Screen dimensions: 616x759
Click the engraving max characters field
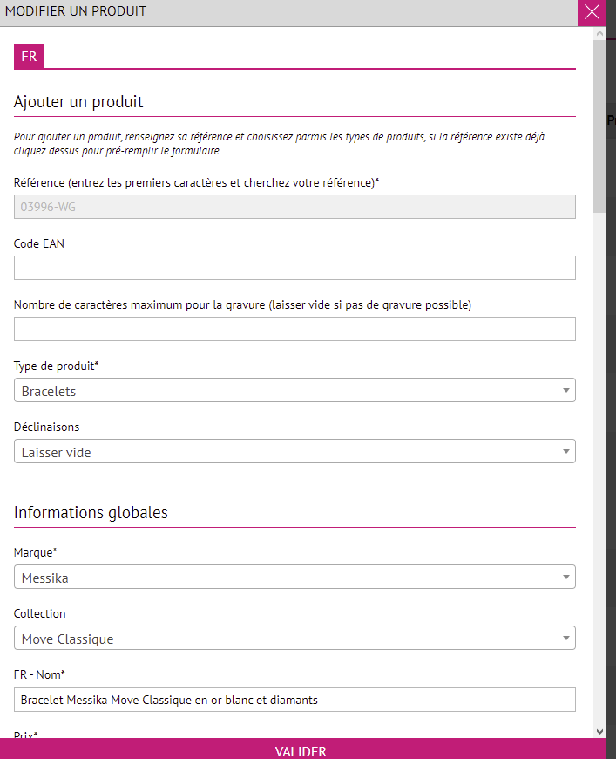pos(294,329)
